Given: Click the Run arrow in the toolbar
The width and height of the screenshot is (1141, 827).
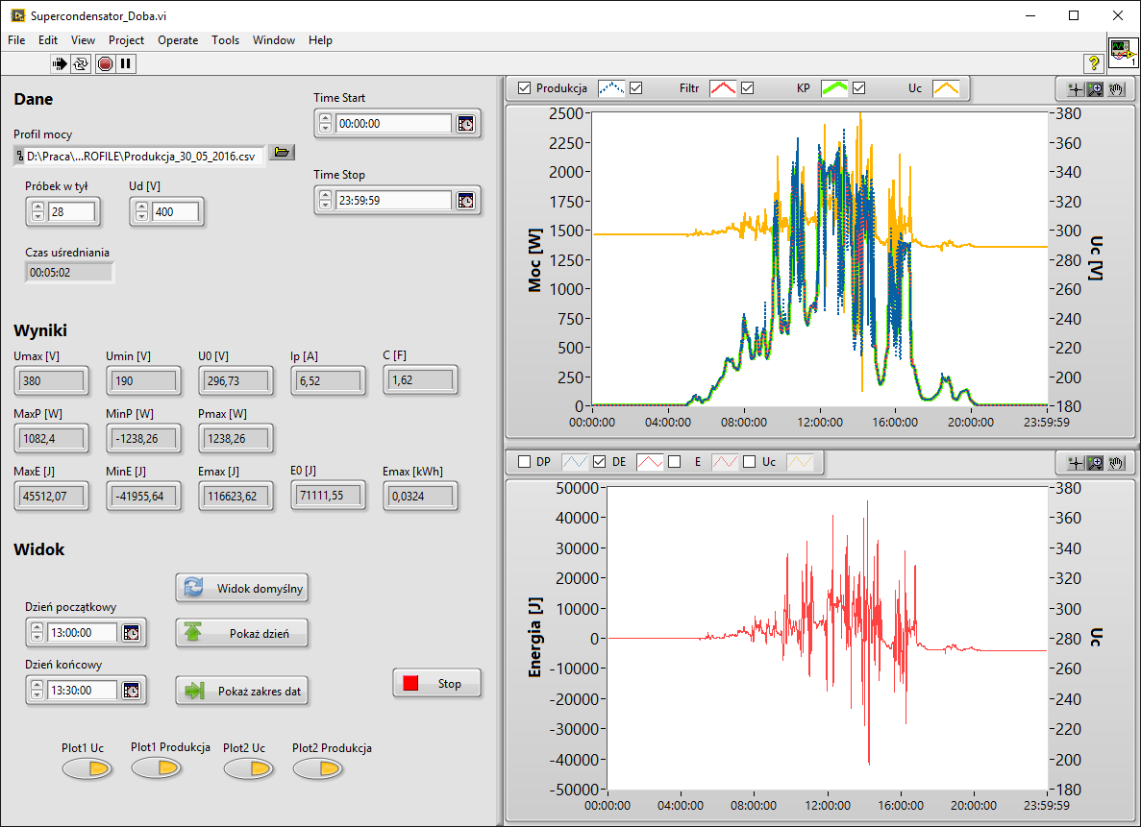Looking at the screenshot, I should click(x=59, y=64).
